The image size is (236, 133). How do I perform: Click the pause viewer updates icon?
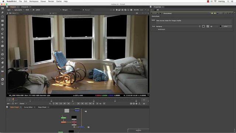(131, 10)
